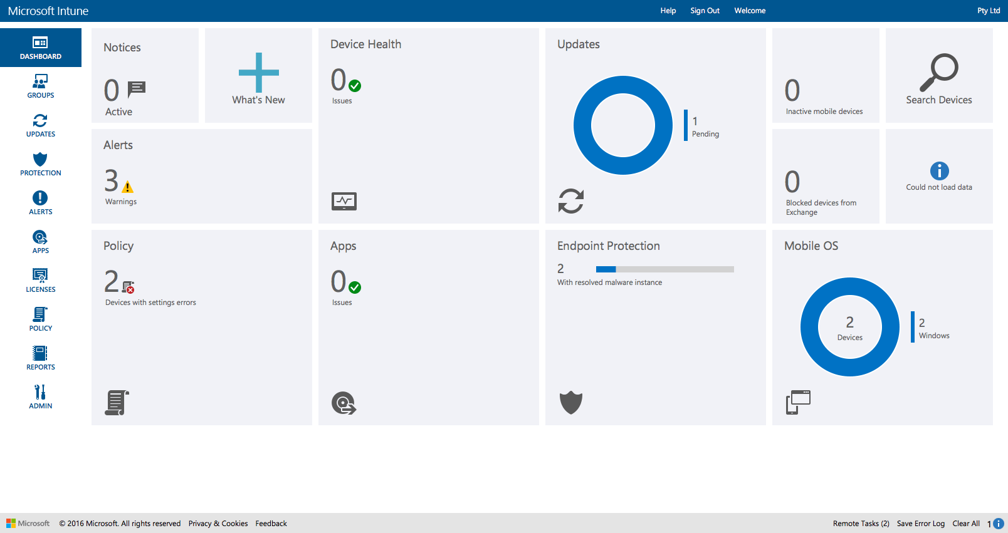
Task: Click the info icon above Could not load data
Action: 939,171
